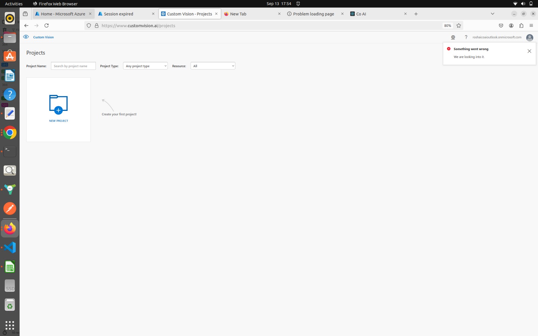Click the New Project folder icon
This screenshot has width=538, height=336.
[59, 104]
